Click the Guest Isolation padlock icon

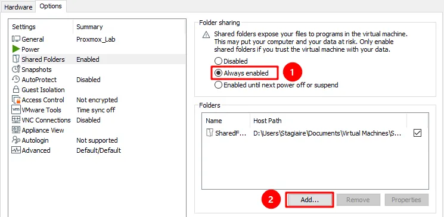(16, 90)
